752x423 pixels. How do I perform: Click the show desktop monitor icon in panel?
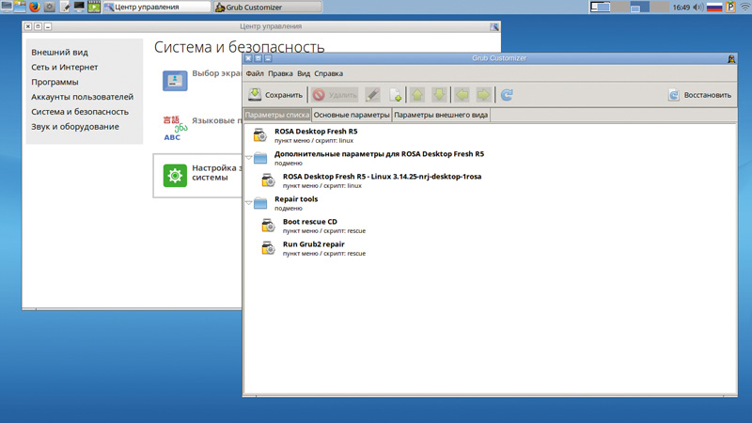tap(7, 7)
